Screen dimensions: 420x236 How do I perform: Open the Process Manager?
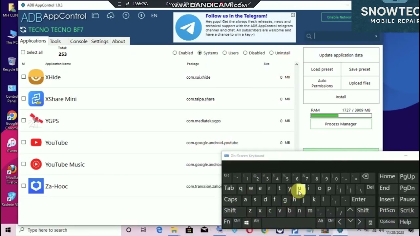pyautogui.click(x=341, y=124)
